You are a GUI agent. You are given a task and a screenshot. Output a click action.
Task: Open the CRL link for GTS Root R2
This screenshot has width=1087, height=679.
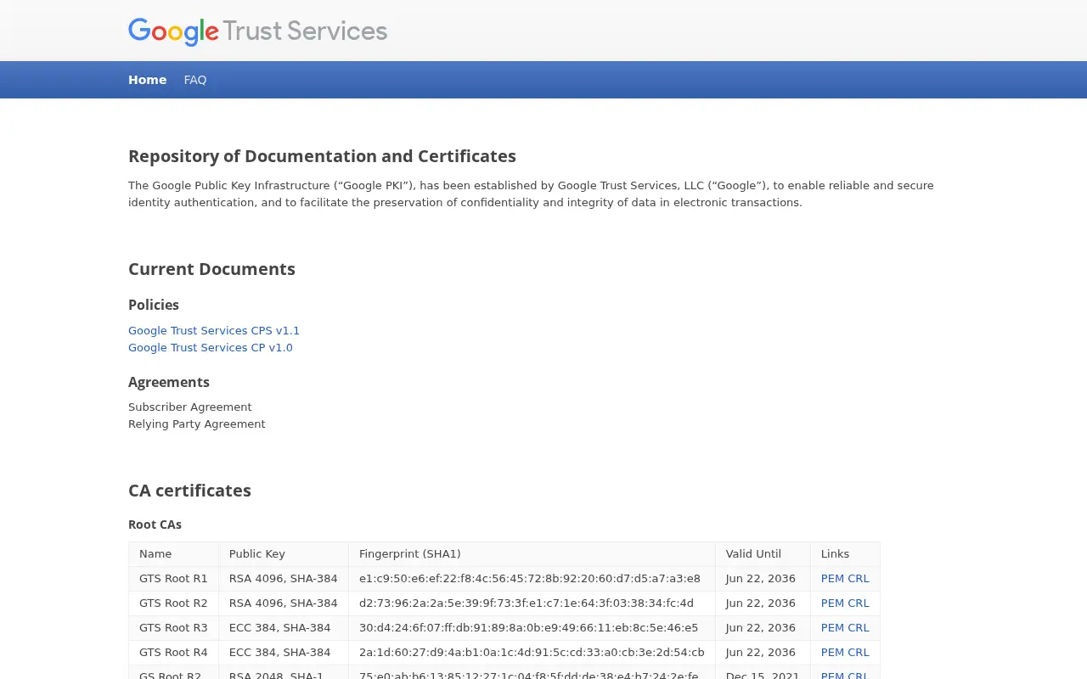pyautogui.click(x=859, y=603)
